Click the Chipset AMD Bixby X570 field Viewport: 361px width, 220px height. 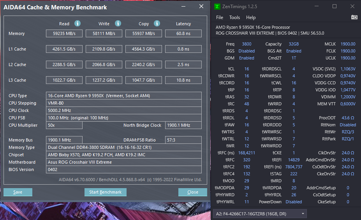point(124,155)
